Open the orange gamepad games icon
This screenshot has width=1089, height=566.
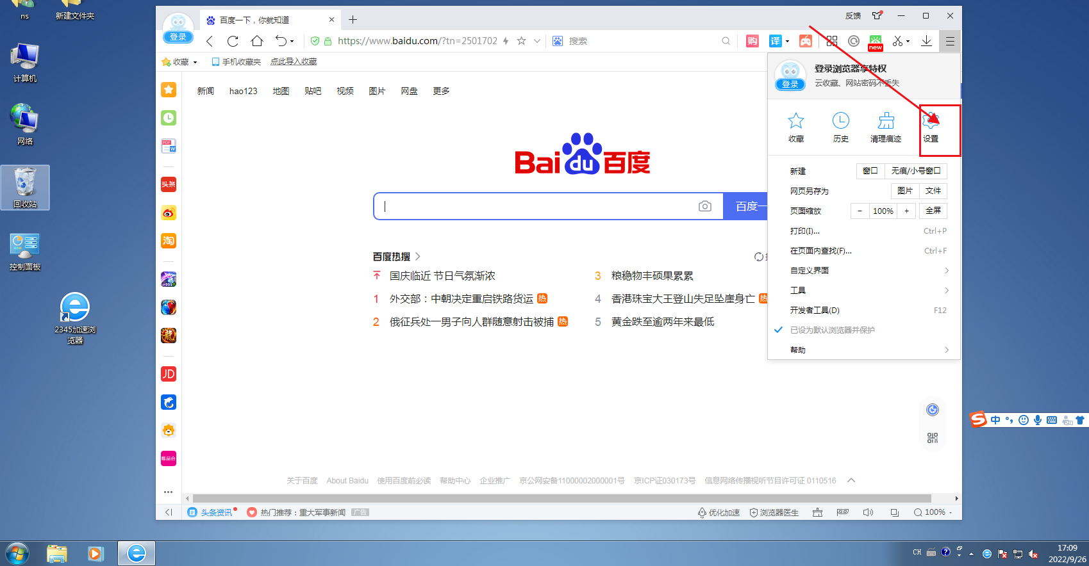806,41
